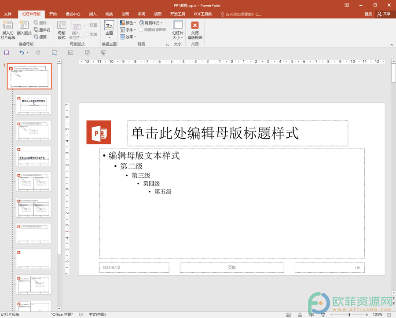Collapse the ribbon with the chevron arrow

point(392,45)
